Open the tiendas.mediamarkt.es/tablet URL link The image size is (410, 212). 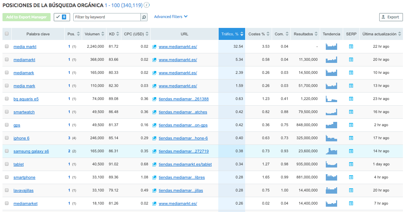185,164
